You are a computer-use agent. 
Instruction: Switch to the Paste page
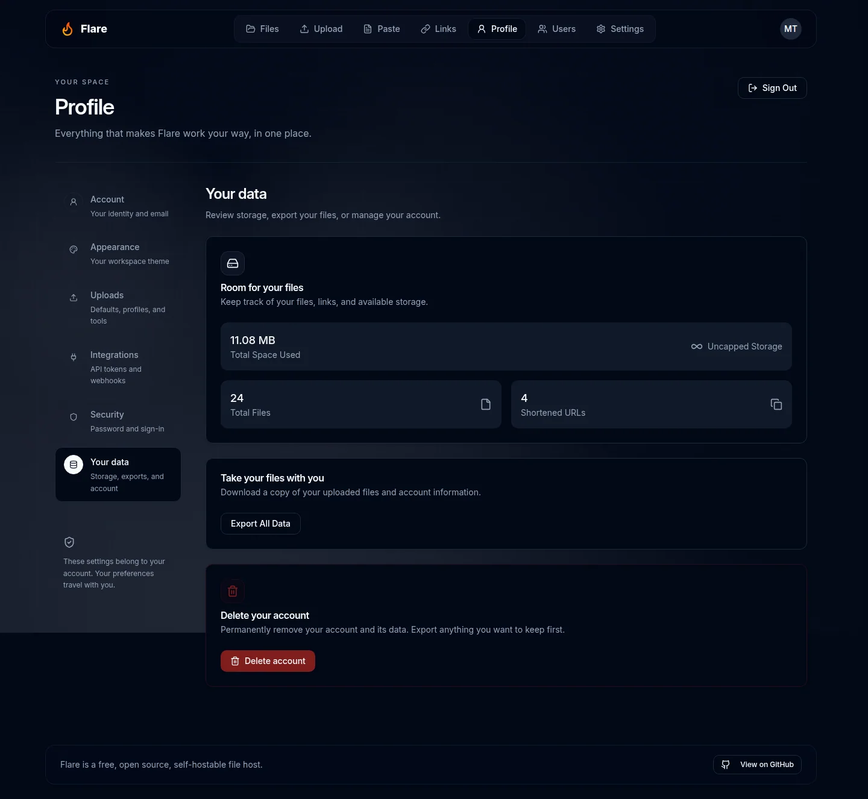point(382,29)
